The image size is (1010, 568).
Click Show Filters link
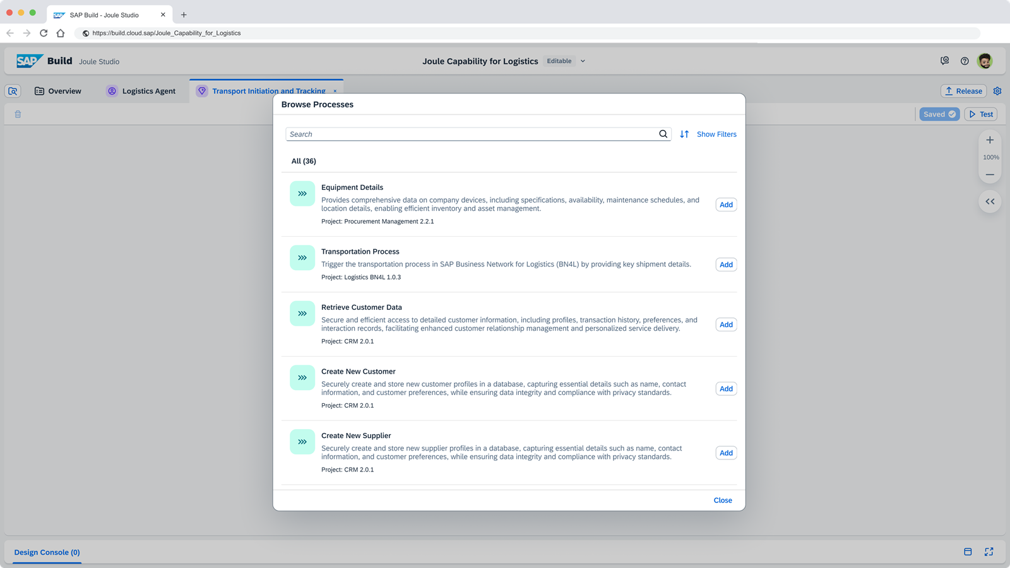[x=716, y=134]
